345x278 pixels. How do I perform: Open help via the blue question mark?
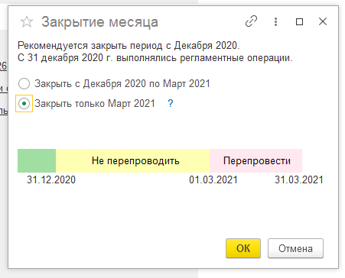tap(171, 103)
